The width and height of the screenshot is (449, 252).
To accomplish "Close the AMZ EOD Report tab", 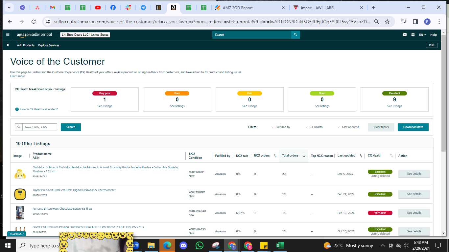I will [x=283, y=8].
